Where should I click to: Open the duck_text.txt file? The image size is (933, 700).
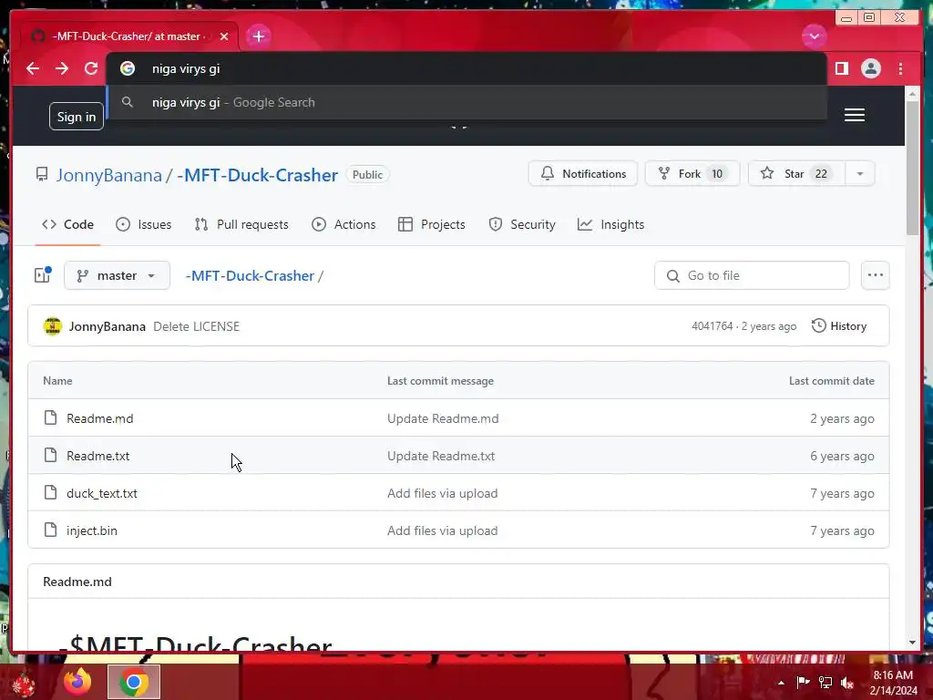point(102,493)
